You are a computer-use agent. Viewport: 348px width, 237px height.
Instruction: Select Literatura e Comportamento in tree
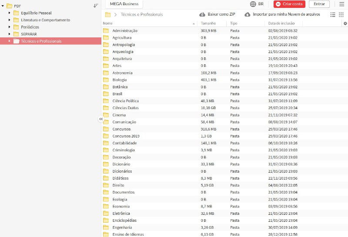pos(46,20)
